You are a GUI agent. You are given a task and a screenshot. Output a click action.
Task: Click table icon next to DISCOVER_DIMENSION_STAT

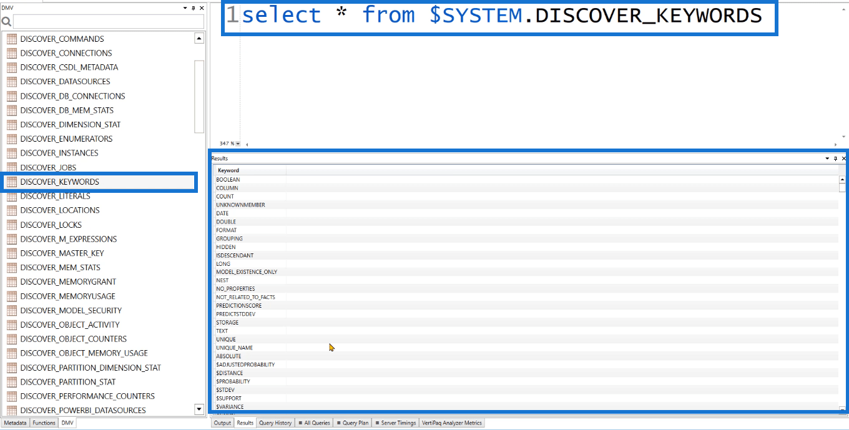12,125
